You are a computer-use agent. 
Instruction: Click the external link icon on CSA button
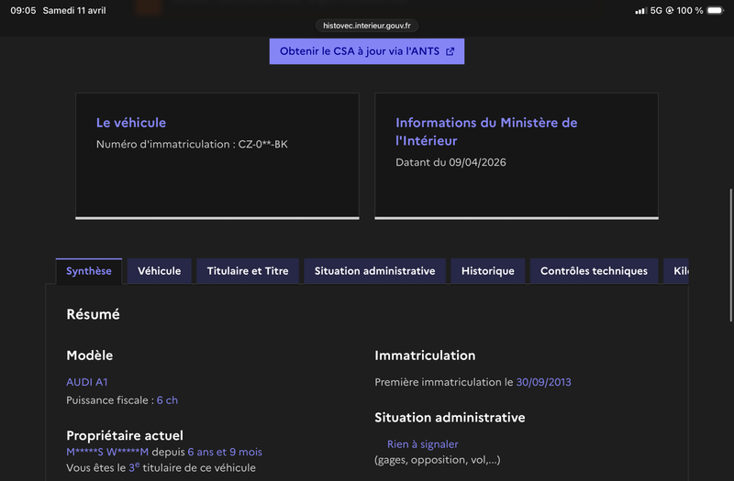(450, 51)
